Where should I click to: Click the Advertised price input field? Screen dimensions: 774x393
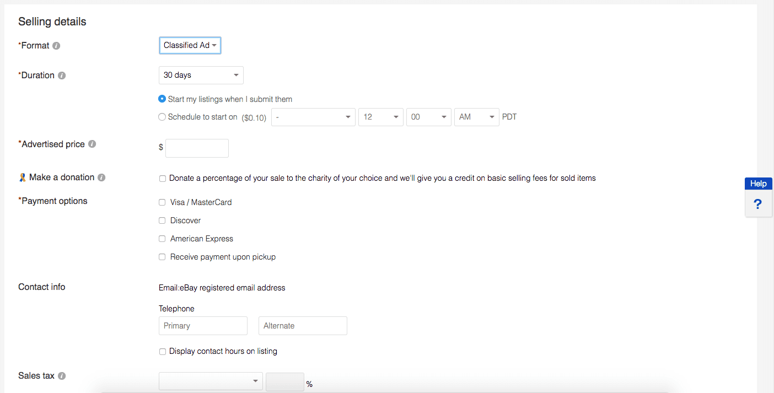click(x=197, y=148)
